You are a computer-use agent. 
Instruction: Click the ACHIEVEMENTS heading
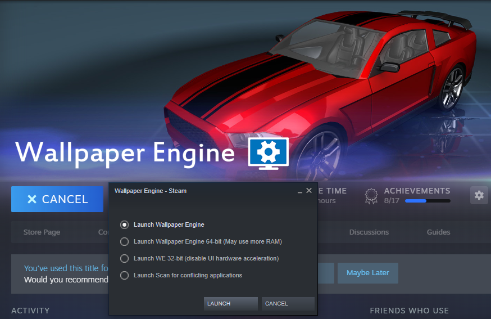coord(417,191)
